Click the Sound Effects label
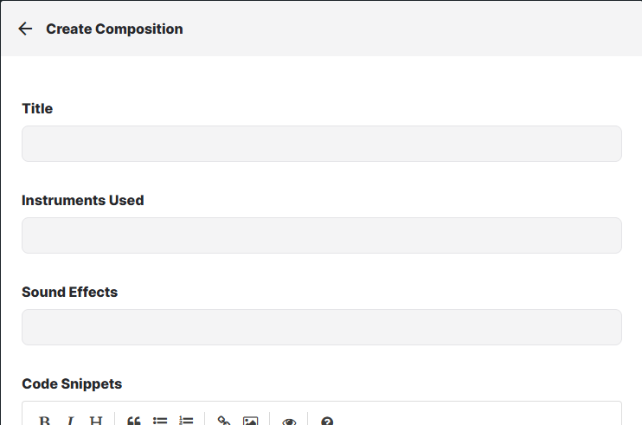Viewport: 642px width, 425px height. [x=69, y=293]
